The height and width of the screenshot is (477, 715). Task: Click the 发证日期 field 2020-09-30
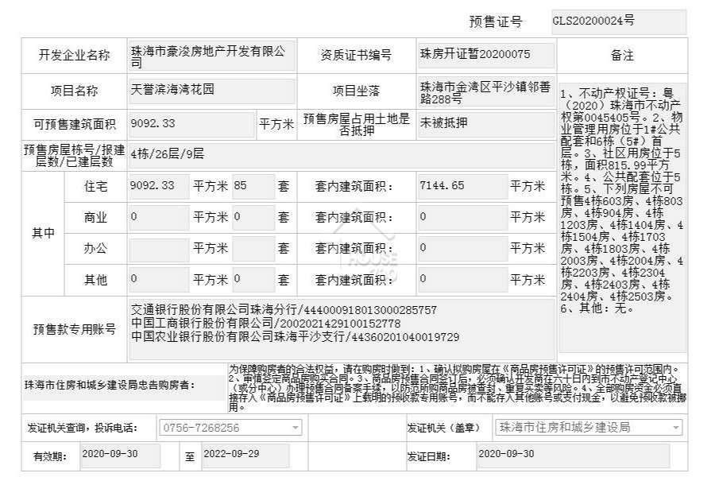tap(573, 456)
